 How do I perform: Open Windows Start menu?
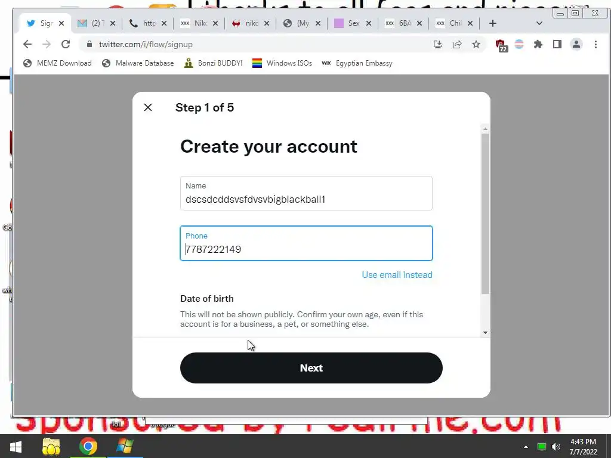pos(16,447)
